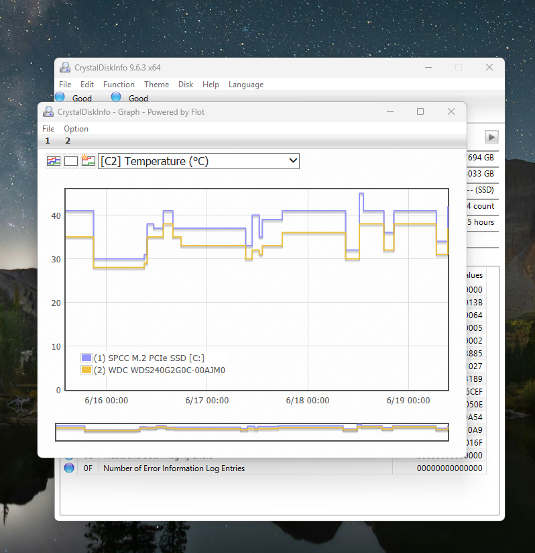Open the Graph window Option menu
This screenshot has width=535, height=553.
(x=76, y=129)
